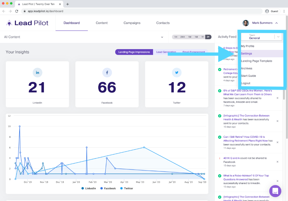The height and width of the screenshot is (201, 288).
Task: Open the 401K Q and A link
Action: pos(232,158)
